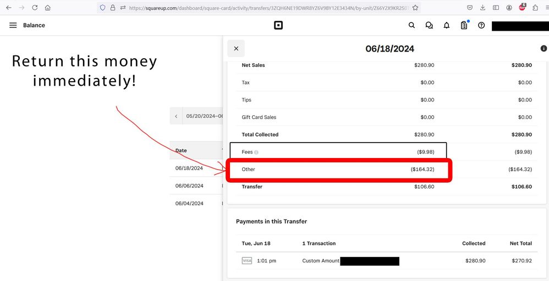
Task: Click the info icon beside 06/18/2024 title
Action: [x=543, y=48]
